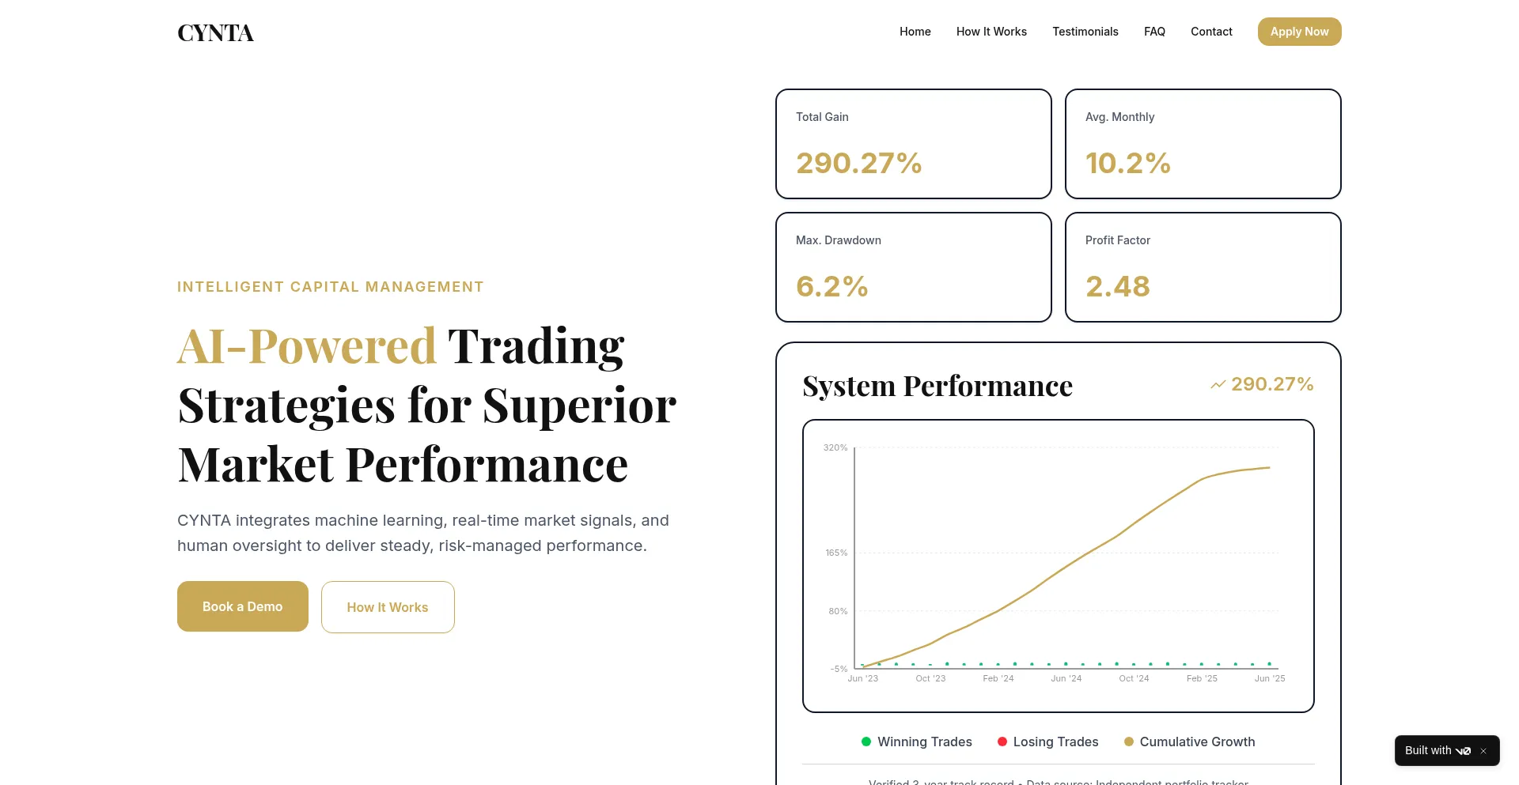
Task: Click the trending-up arrow icon beside 290.27%
Action: (1218, 385)
